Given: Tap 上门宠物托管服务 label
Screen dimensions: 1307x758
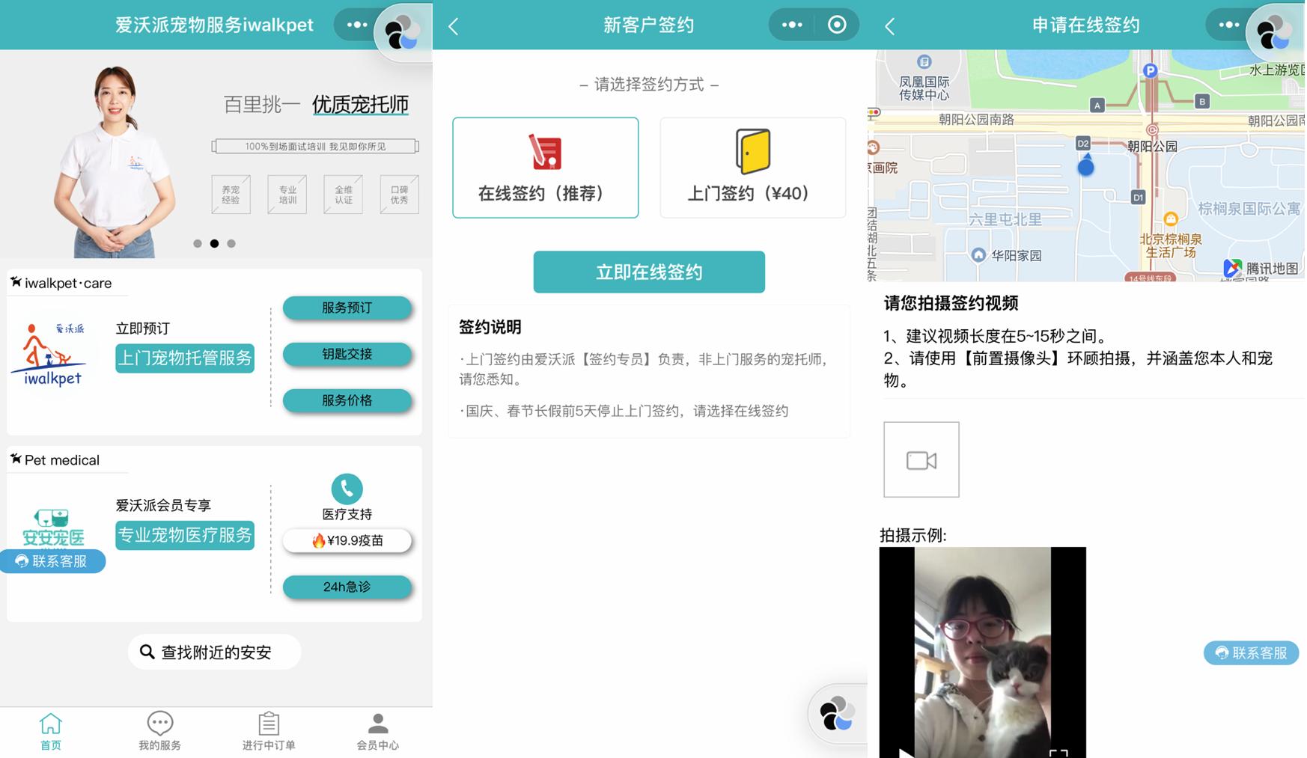Looking at the screenshot, I should pyautogui.click(x=185, y=358).
